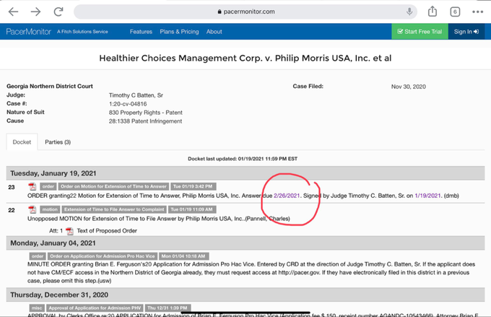Click the case title 'Healthier Choices Management Corp.' heading
This screenshot has width=491, height=317.
(x=245, y=58)
